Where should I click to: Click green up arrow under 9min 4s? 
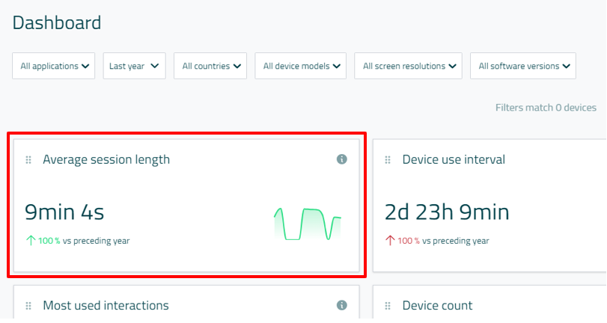31,241
